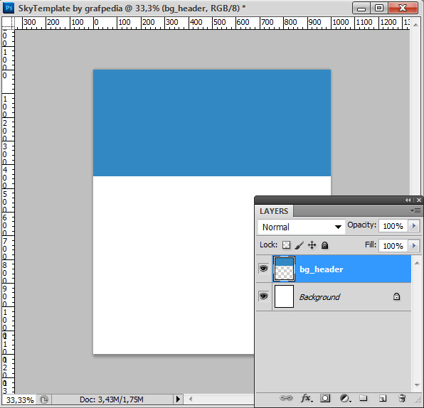This screenshot has height=408, width=424.
Task: Click the horizontal scrollbar left arrow
Action: 191,399
